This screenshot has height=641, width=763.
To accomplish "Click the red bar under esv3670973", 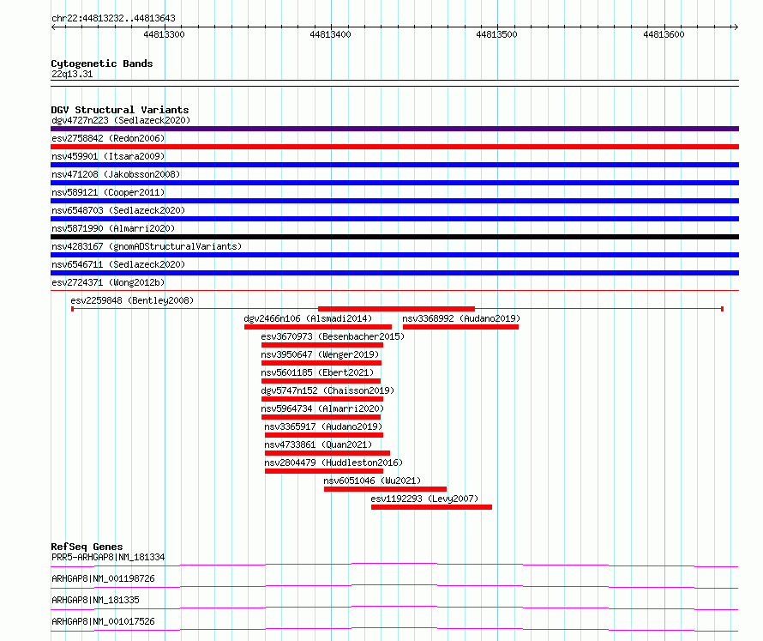I will click(322, 345).
